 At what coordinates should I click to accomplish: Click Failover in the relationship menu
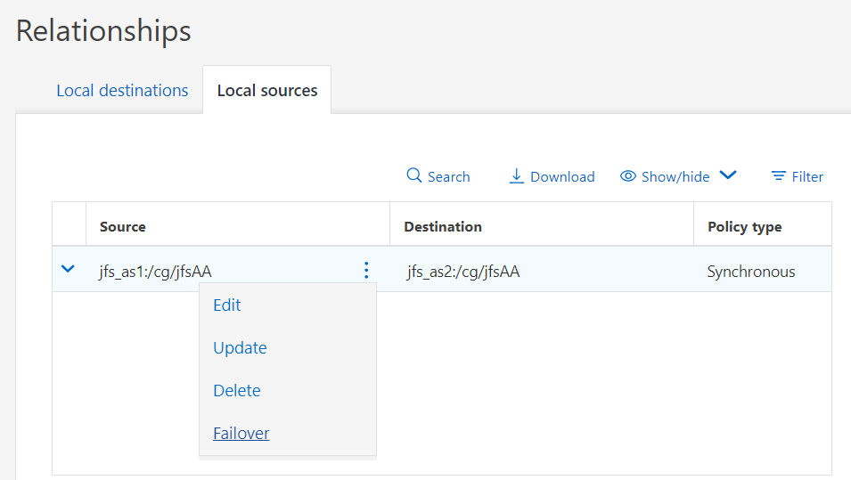click(x=241, y=434)
